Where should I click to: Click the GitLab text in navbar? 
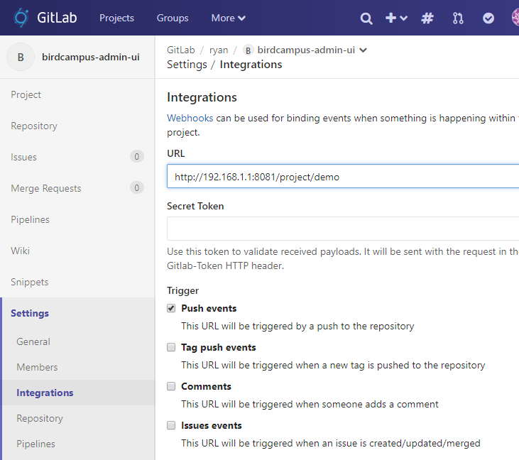click(x=57, y=18)
